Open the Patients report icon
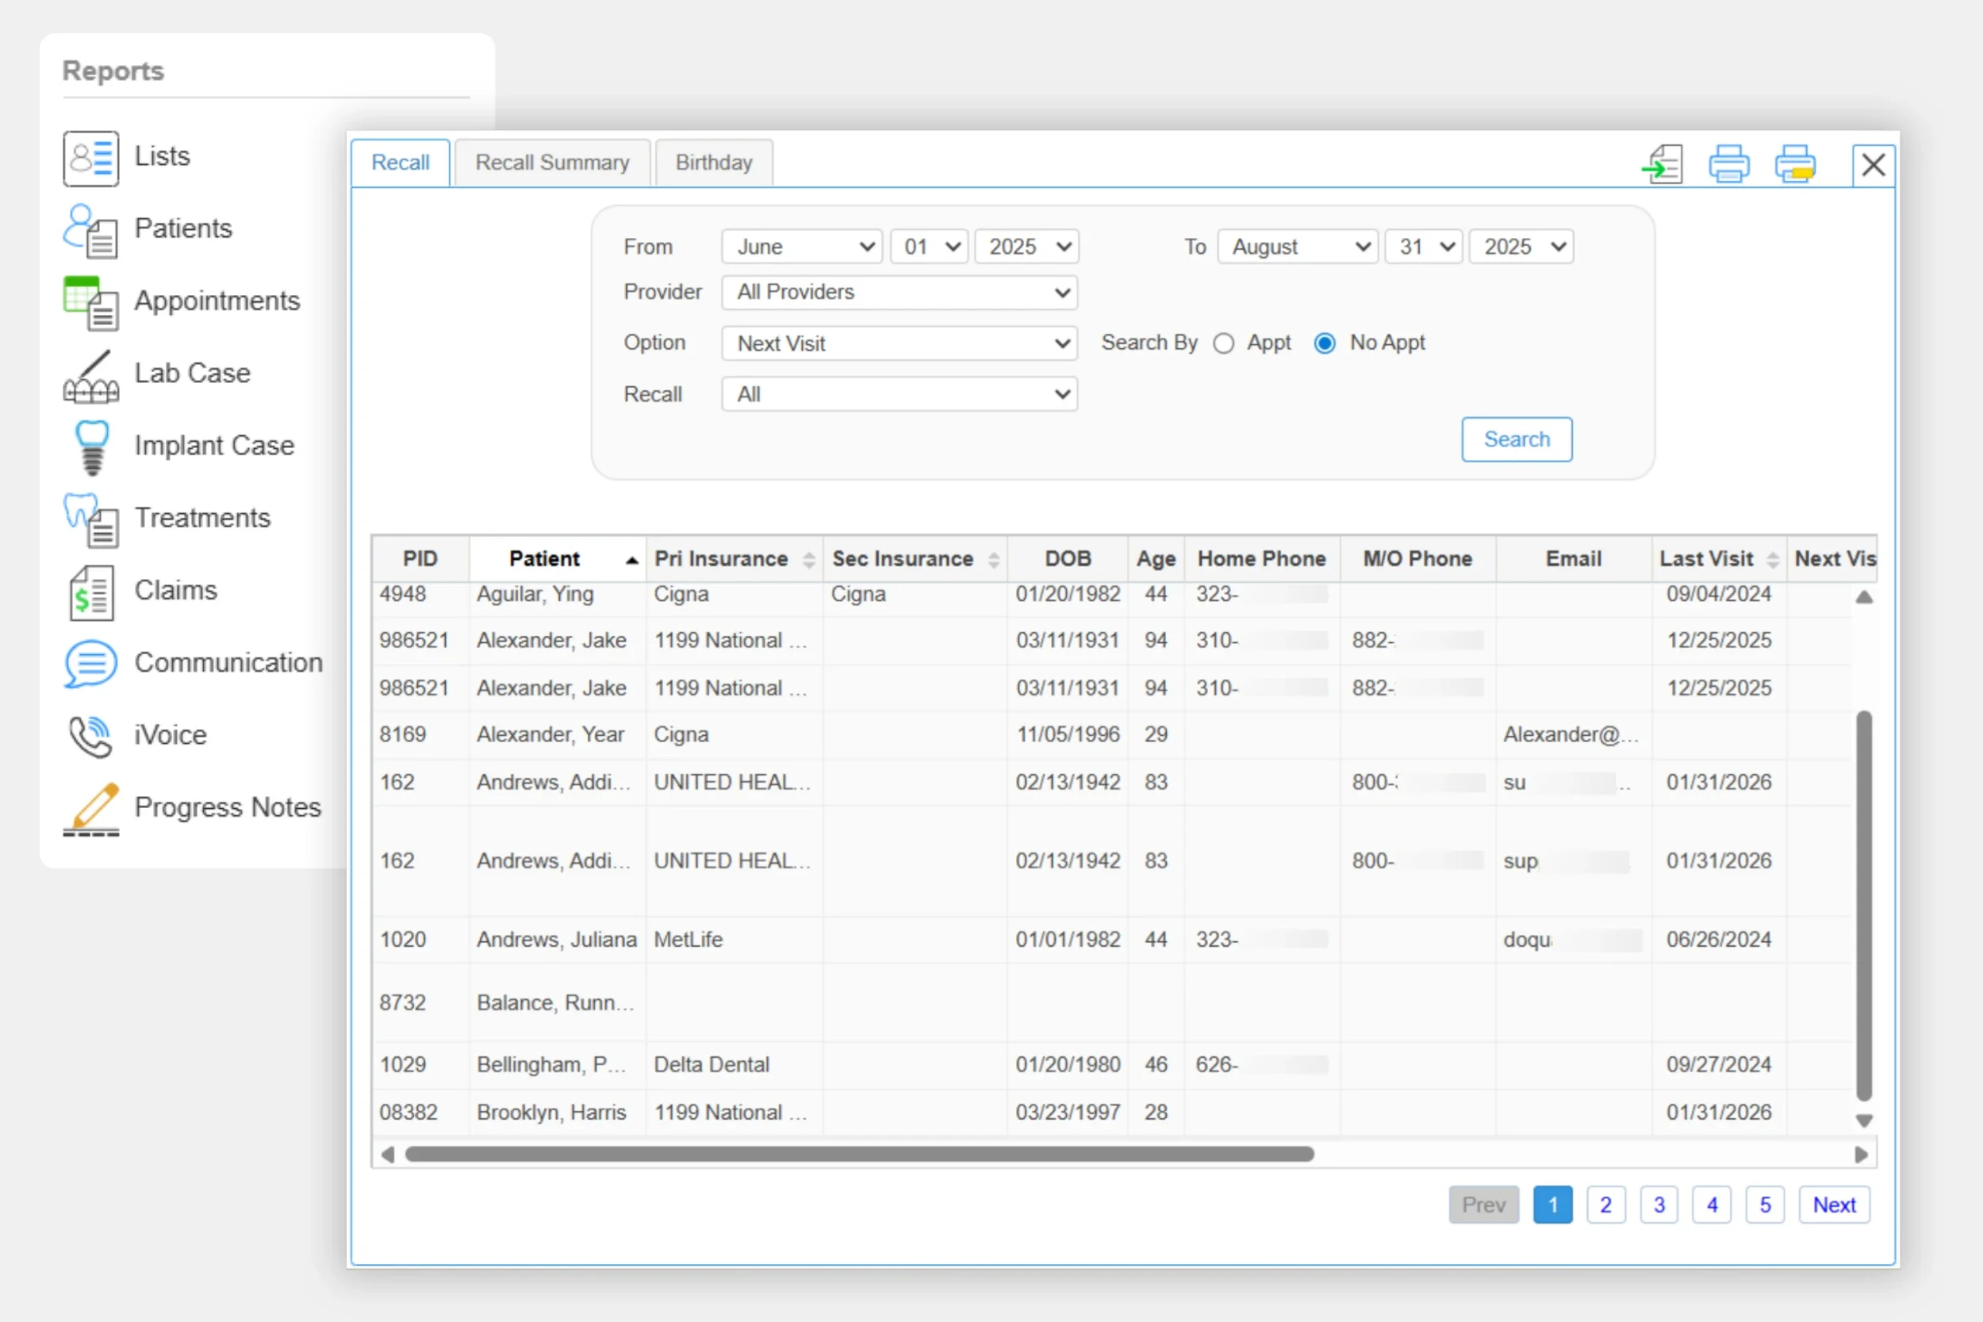 coord(90,230)
